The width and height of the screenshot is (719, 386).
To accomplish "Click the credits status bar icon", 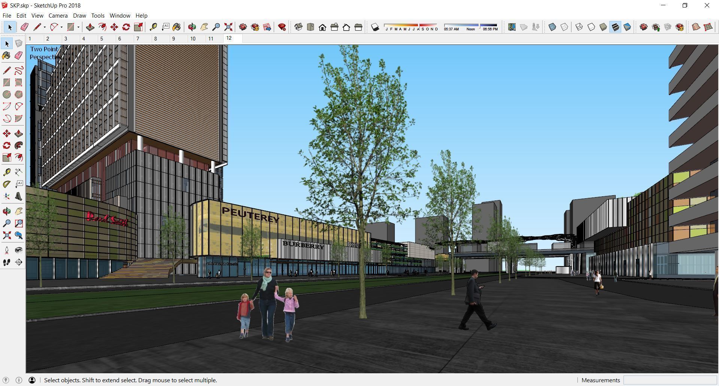I will [x=19, y=380].
